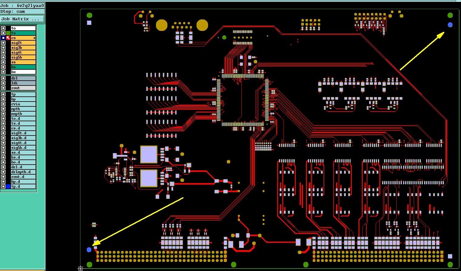Select the 'cs' layer name
Image resolution: width=461 pixels, height=271 pixels.
point(23,38)
